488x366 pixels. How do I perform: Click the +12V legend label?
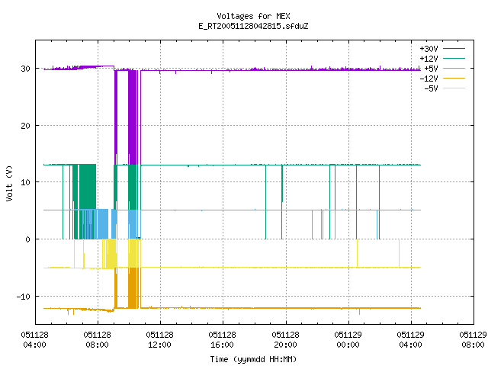pyautogui.click(x=429, y=59)
